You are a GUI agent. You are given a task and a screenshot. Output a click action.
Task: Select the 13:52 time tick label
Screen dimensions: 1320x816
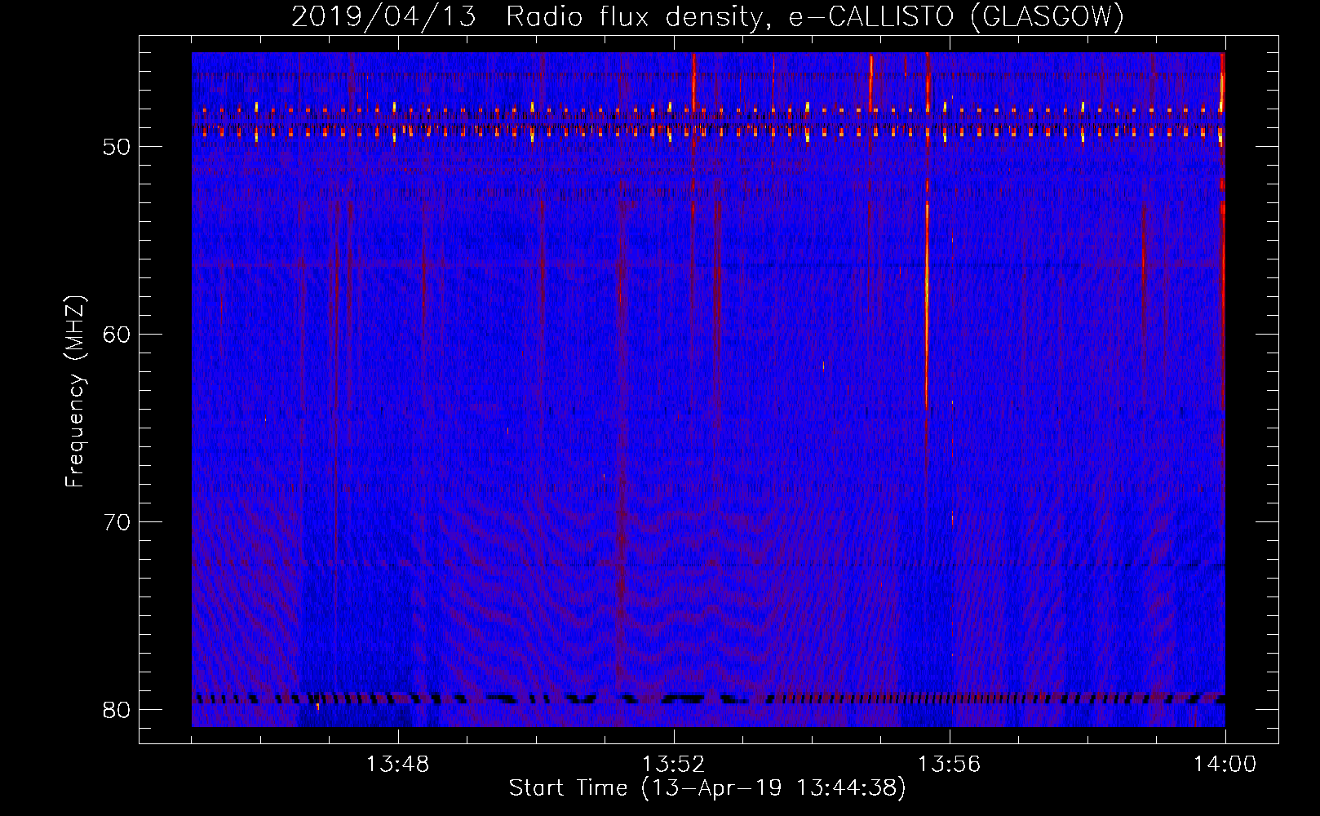pos(674,765)
